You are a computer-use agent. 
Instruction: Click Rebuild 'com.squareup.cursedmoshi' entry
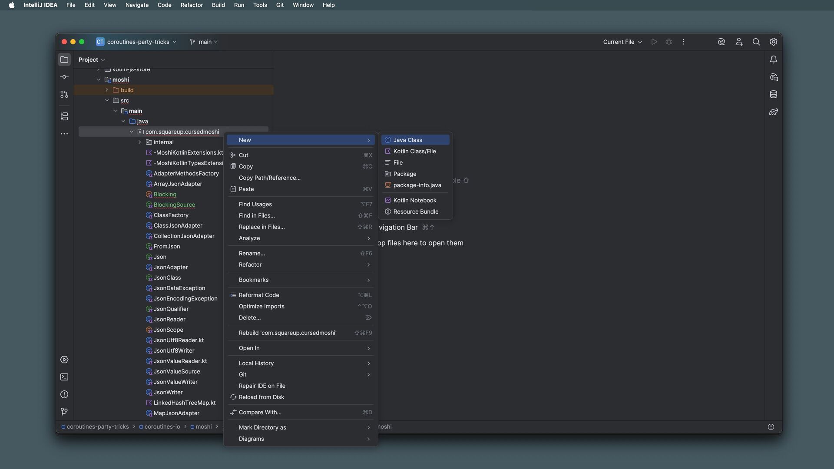(x=301, y=333)
